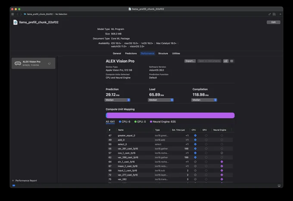Click the blue filter tag icon at bottom-left
This screenshot has width=293, height=201.
pos(14,185)
